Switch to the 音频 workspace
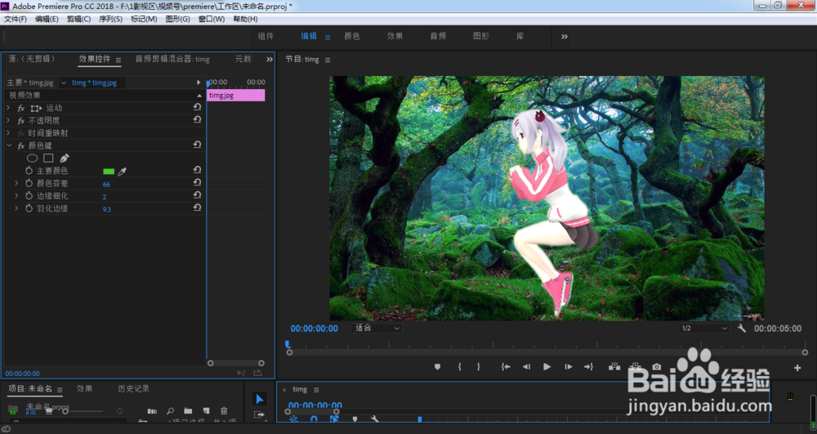817x434 pixels. click(438, 36)
